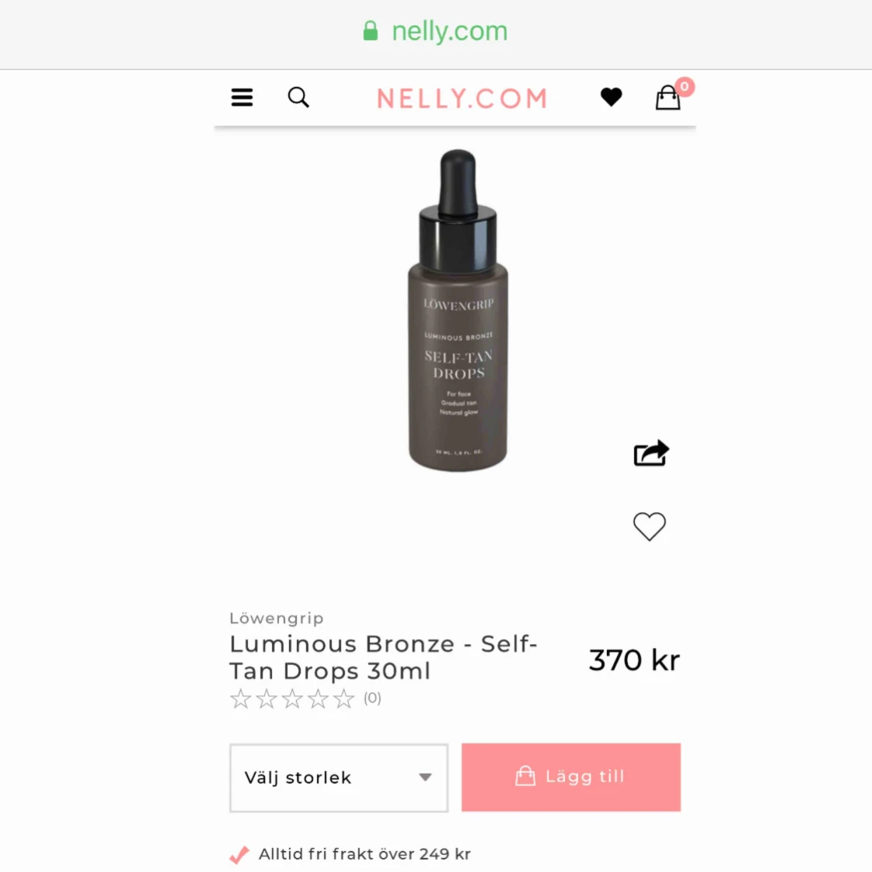Click the padlock icon beside nelly.com

point(371,30)
